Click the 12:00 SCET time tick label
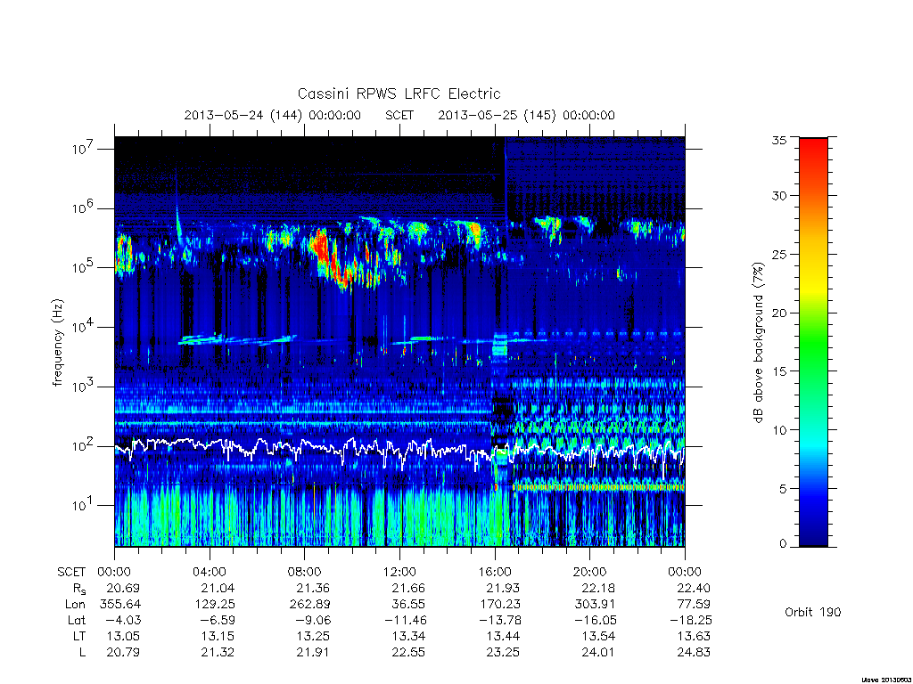The width and height of the screenshot is (913, 684). [x=400, y=572]
